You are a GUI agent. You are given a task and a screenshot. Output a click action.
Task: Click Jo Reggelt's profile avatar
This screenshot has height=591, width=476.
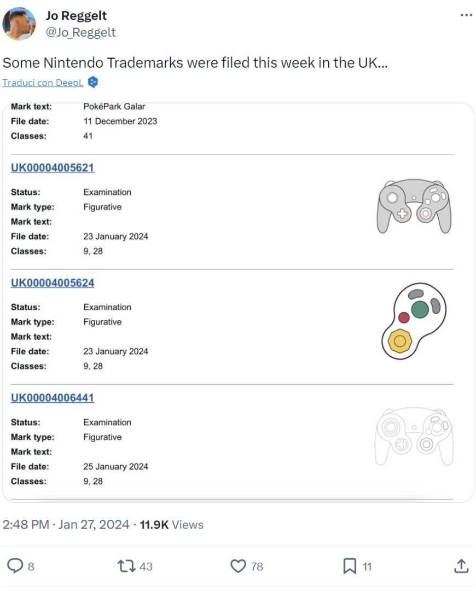click(x=19, y=24)
